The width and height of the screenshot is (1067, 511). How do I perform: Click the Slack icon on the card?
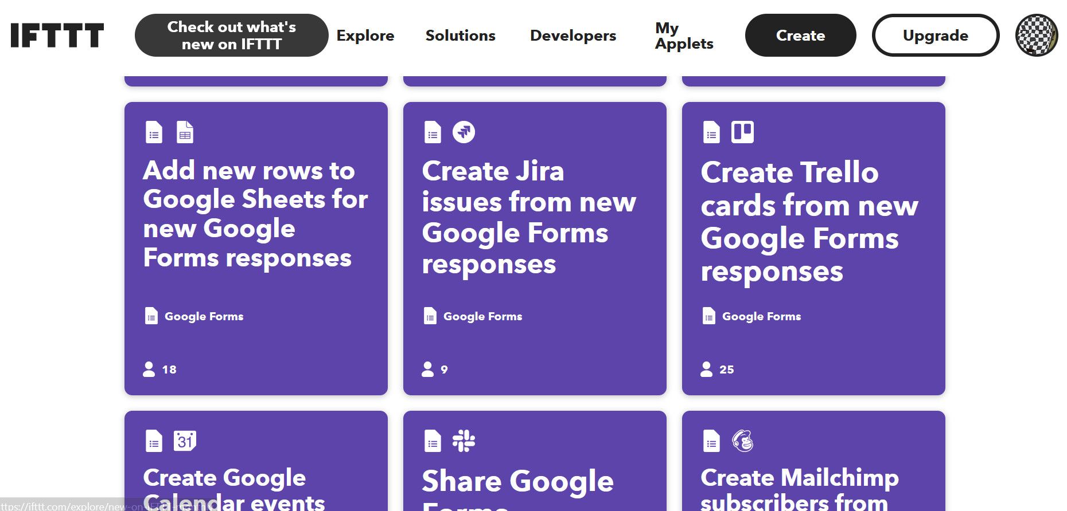pos(464,441)
